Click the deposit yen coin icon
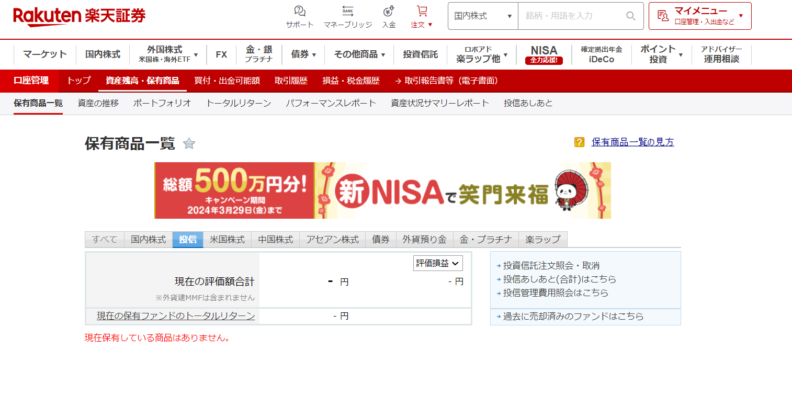792x417 pixels. pos(389,12)
